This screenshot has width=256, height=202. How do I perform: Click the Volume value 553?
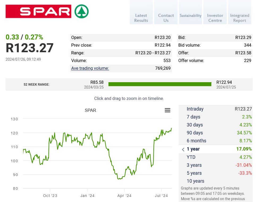[167, 60]
